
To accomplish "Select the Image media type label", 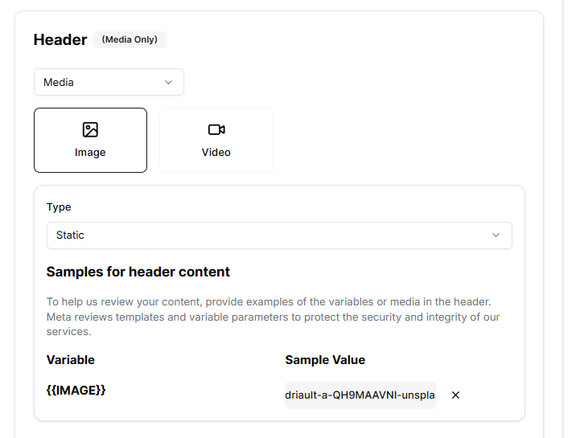I will point(90,153).
